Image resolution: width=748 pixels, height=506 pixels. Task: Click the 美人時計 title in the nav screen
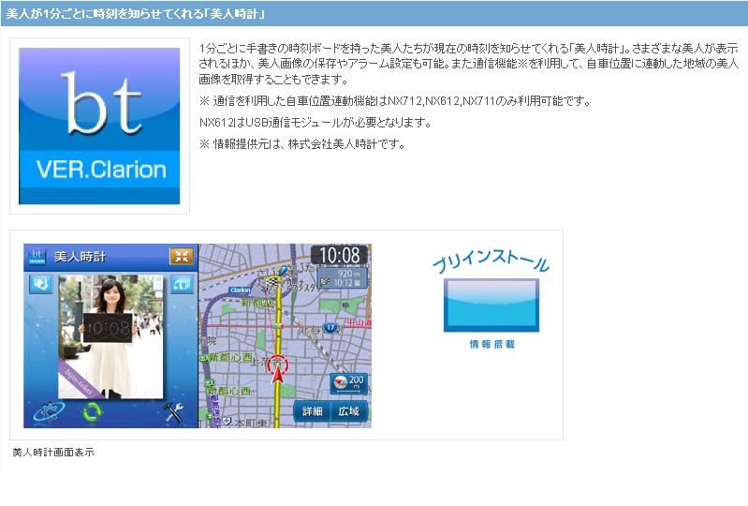tap(80, 257)
